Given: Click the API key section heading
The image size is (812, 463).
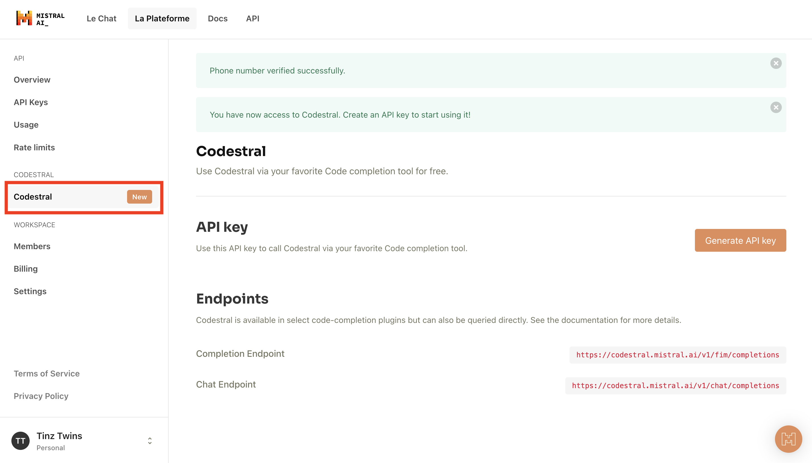Looking at the screenshot, I should tap(222, 227).
